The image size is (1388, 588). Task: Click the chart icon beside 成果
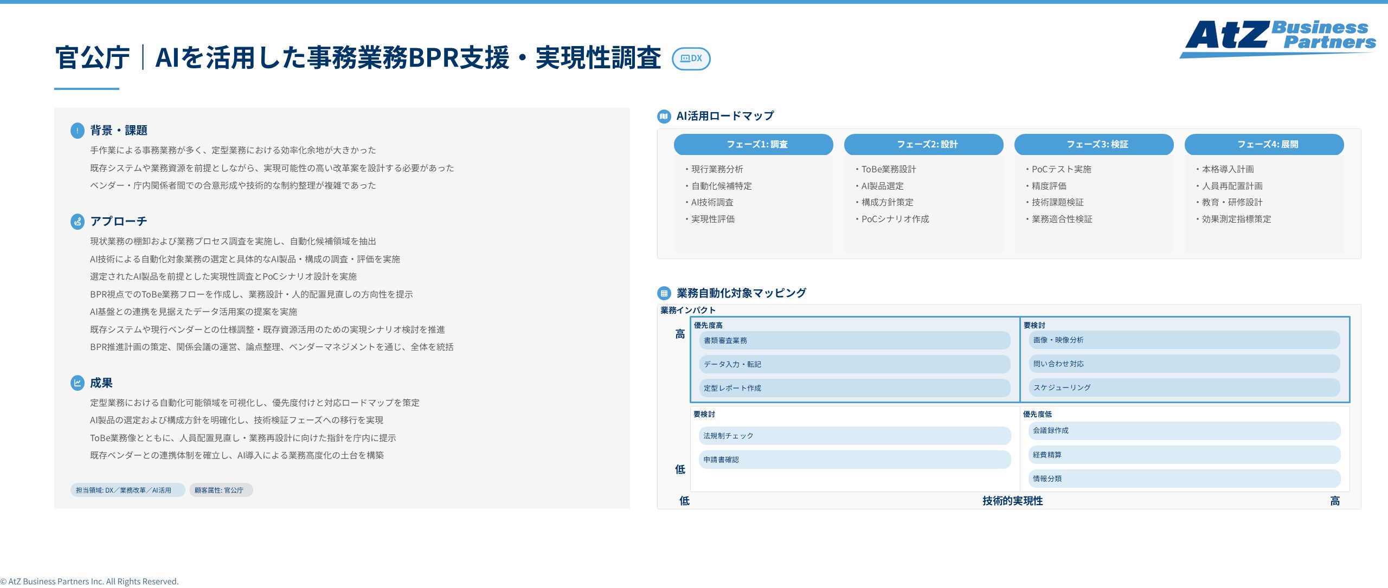coord(78,383)
